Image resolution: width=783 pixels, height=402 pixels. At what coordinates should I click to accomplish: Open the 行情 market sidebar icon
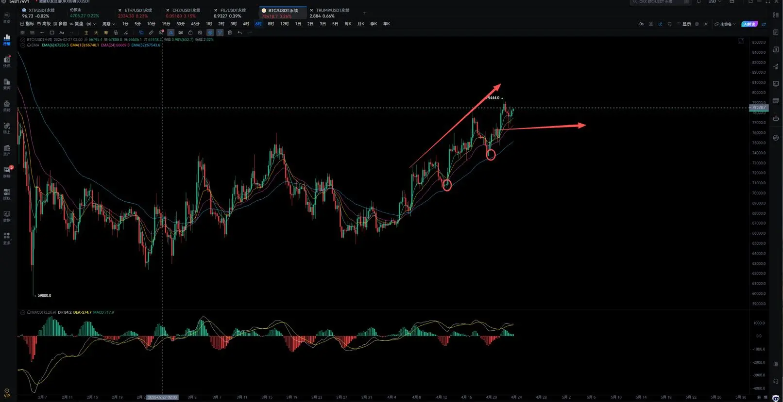(7, 39)
